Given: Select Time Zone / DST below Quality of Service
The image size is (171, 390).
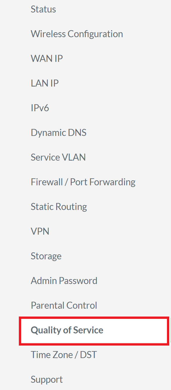Looking at the screenshot, I should (64, 355).
